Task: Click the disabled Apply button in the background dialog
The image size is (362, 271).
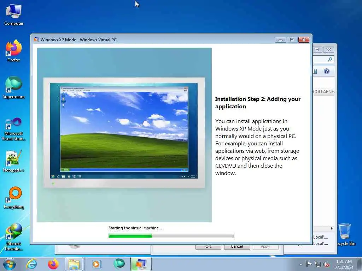Action: pyautogui.click(x=265, y=247)
